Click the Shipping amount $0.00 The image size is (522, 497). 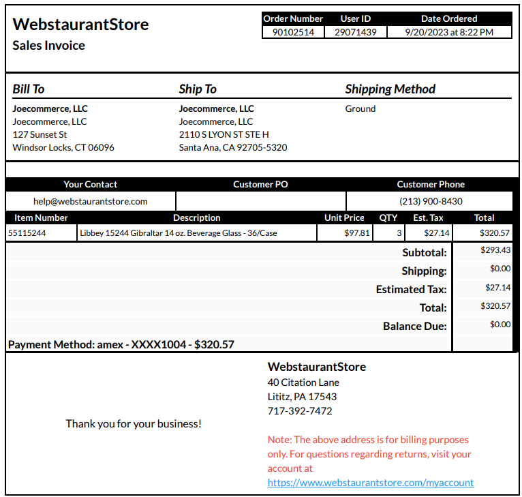click(x=500, y=269)
